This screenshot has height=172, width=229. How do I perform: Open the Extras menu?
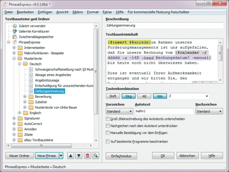[107, 12]
